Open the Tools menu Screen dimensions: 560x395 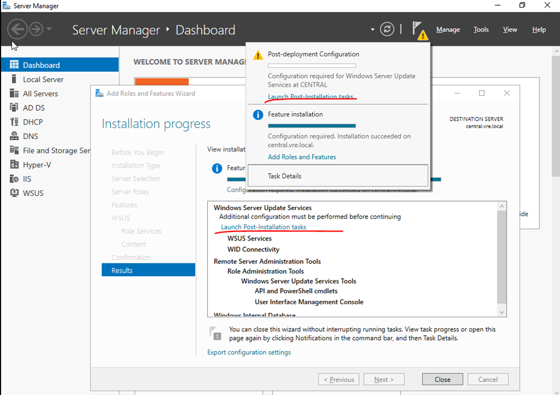[x=481, y=30]
